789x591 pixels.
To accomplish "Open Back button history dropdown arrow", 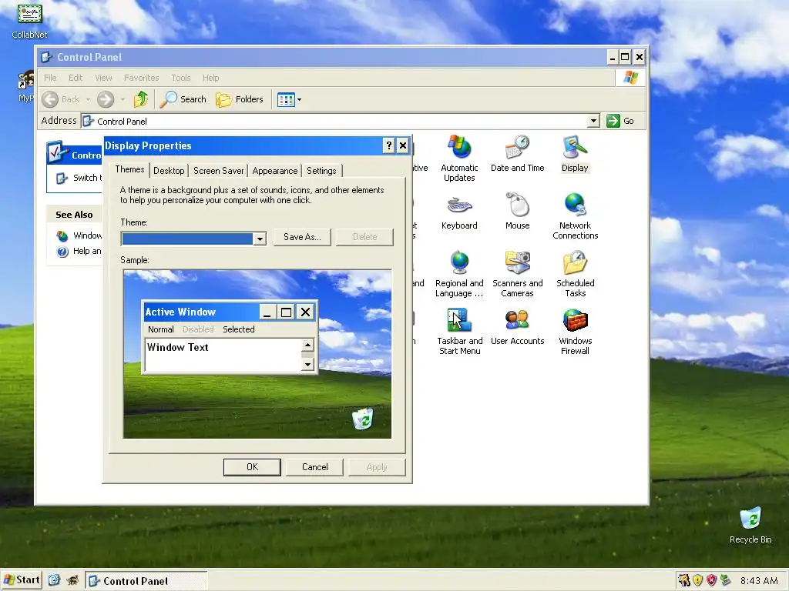I will pos(88,99).
